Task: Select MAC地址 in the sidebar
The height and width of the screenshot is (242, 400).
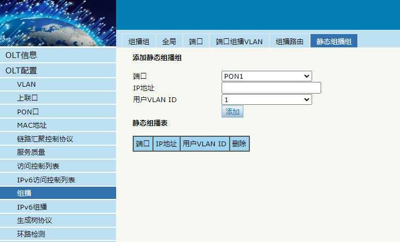Action: [58, 125]
